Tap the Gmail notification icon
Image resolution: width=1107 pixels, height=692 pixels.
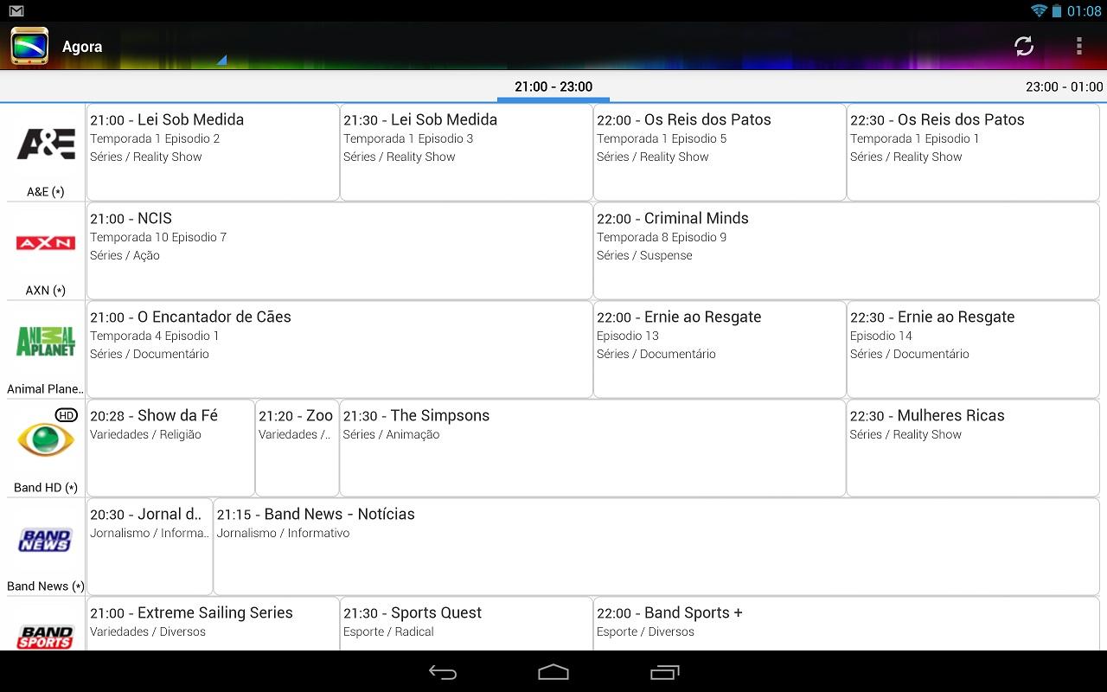point(16,10)
